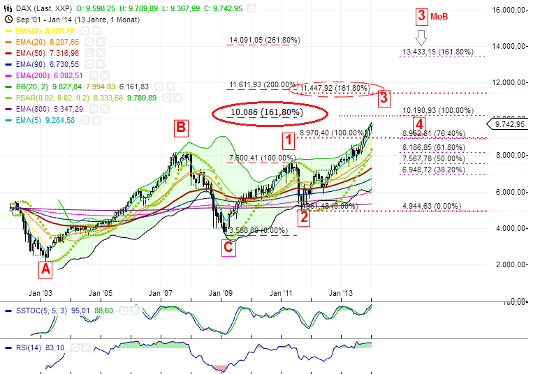
Task: Open settings for the EMA(800) indicator
Action: 94,109
